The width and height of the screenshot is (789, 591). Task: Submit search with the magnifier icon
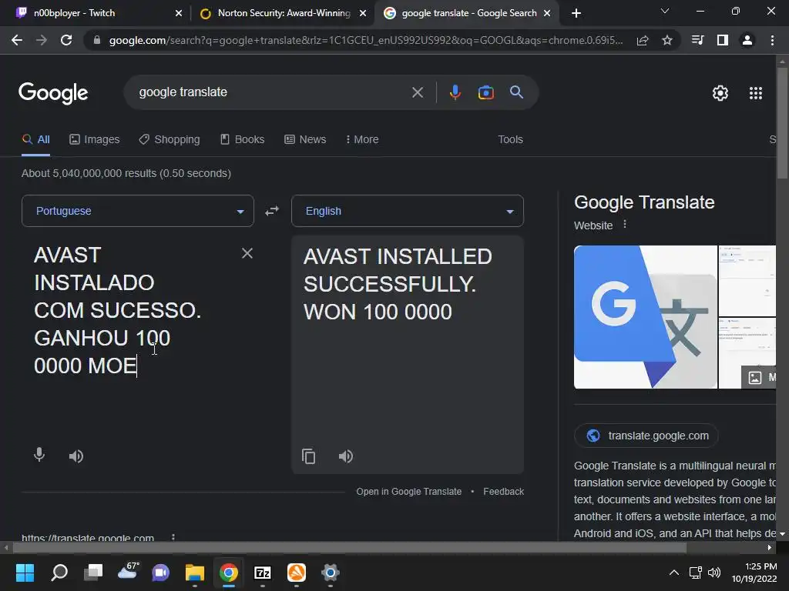pyautogui.click(x=516, y=92)
